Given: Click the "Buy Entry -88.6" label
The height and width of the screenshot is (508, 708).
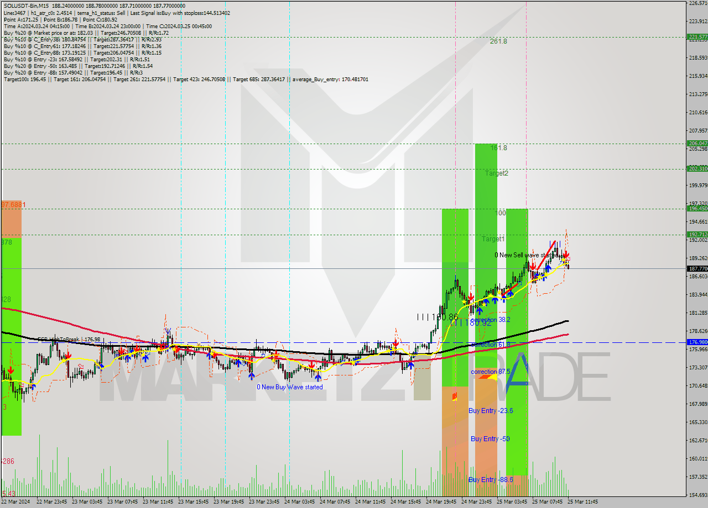Looking at the screenshot, I should point(491,480).
